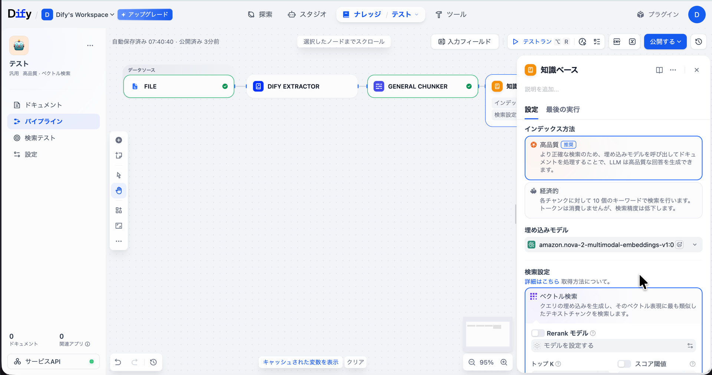This screenshot has height=375, width=712.
Task: Open the 95% zoom level menu
Action: point(487,362)
